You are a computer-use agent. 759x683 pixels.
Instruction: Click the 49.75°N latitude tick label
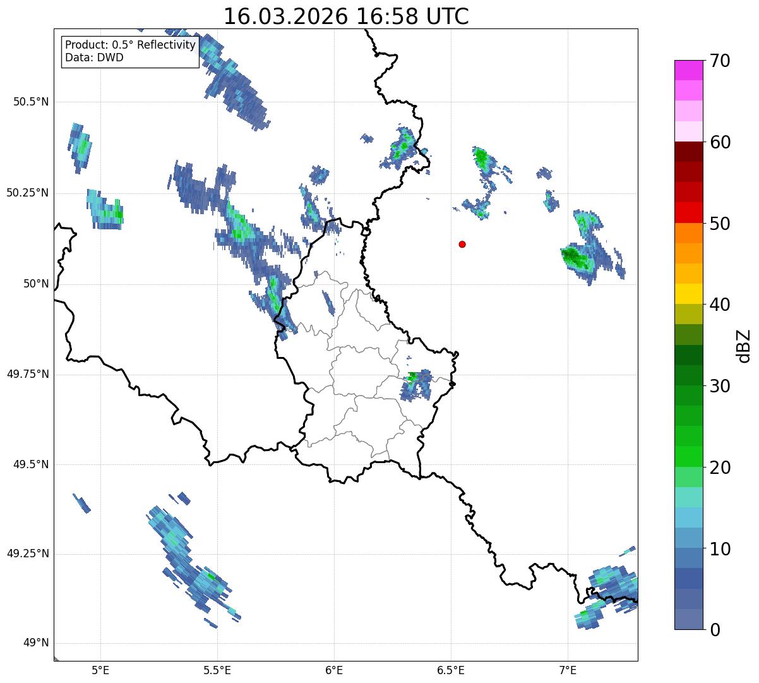(28, 374)
